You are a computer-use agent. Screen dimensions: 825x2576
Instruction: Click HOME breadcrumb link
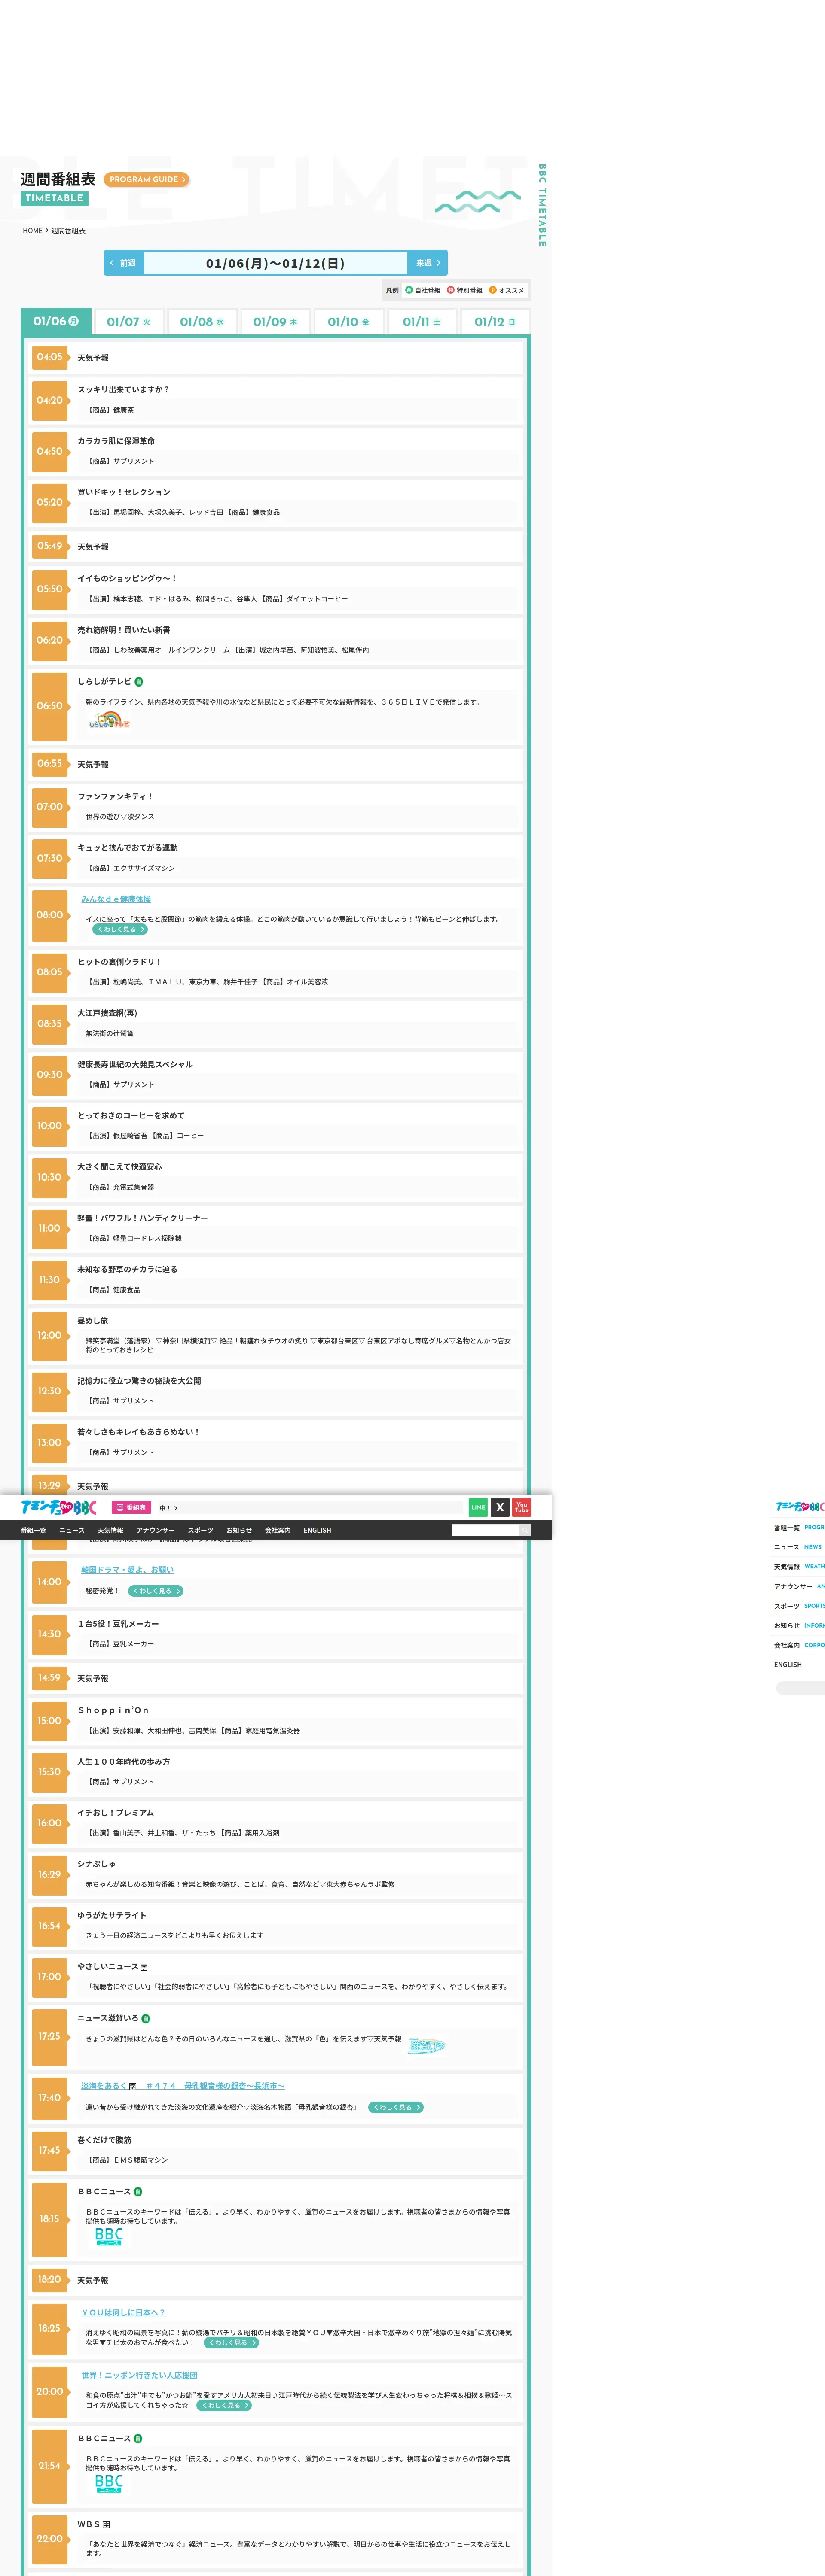[x=33, y=231]
